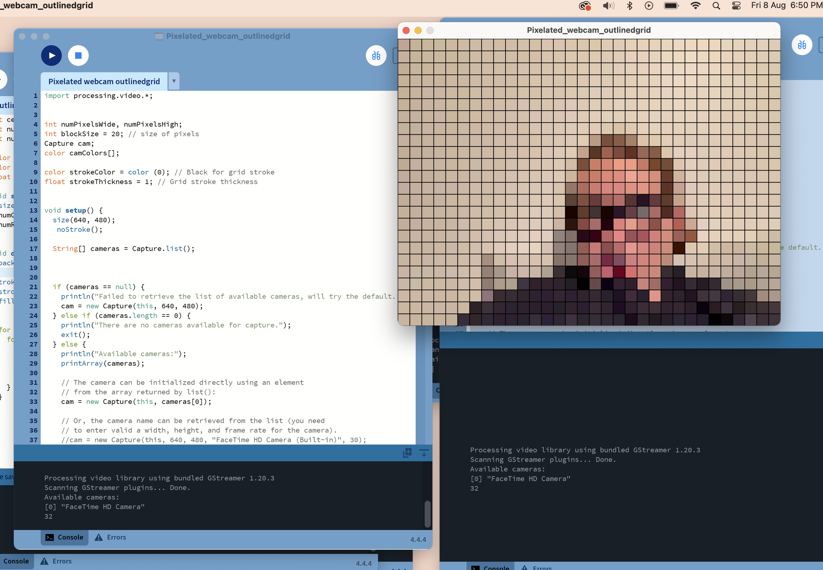Clear the console with the down-arrow icon
Viewport: 823px width, 570px height.
point(424,453)
